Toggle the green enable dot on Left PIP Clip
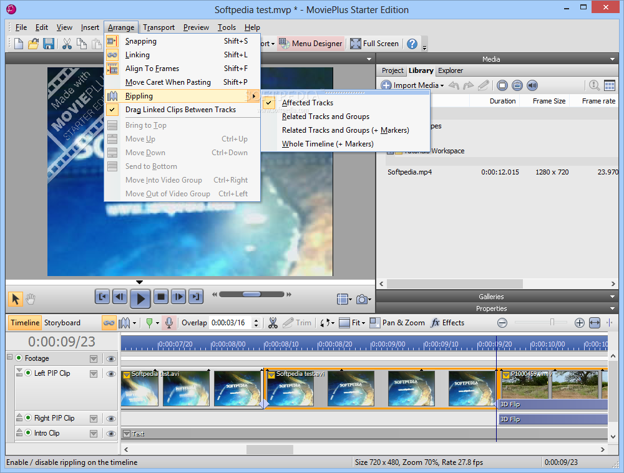The height and width of the screenshot is (473, 624). [x=28, y=373]
